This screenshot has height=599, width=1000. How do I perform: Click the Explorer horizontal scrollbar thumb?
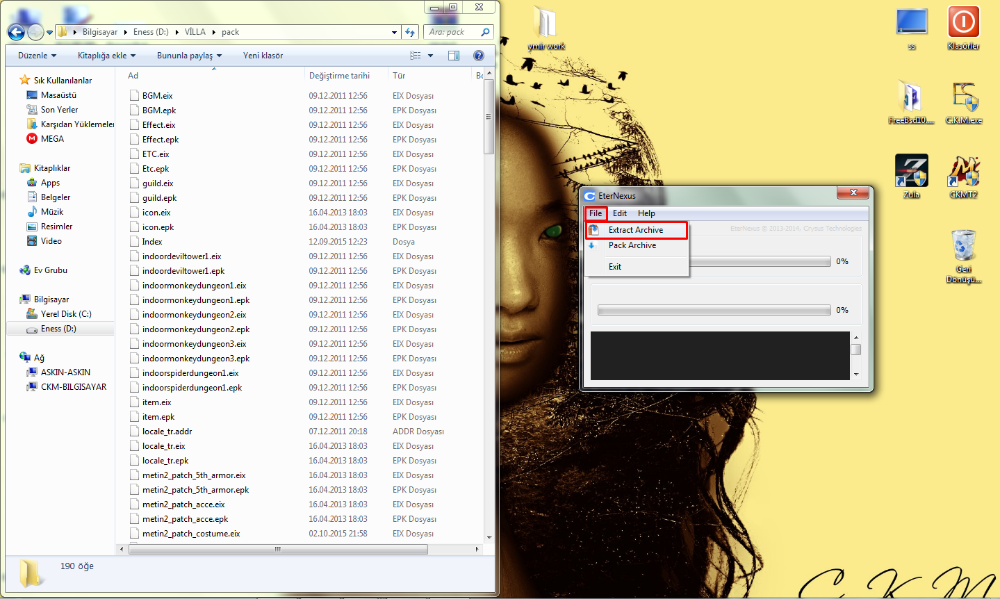coord(278,549)
